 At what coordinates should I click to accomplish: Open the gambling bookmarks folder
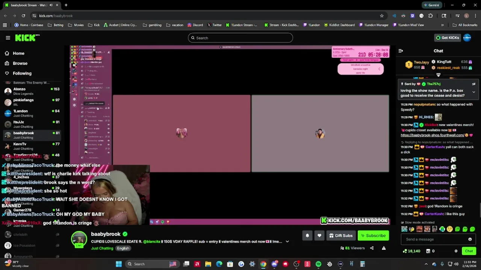[x=152, y=25]
